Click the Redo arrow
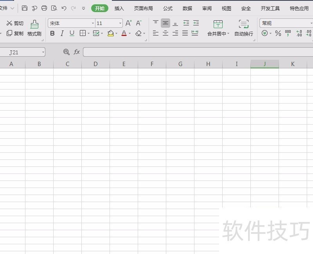This screenshot has height=254, width=313. click(x=74, y=8)
